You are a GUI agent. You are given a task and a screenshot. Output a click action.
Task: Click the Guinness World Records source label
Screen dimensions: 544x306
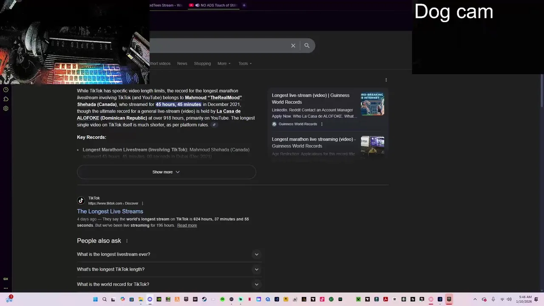point(298,124)
